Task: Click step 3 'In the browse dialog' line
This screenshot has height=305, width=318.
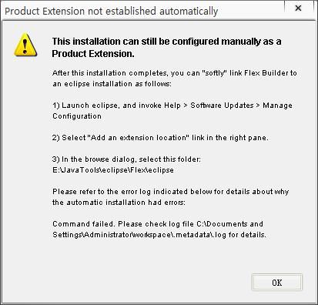Action: (x=126, y=159)
